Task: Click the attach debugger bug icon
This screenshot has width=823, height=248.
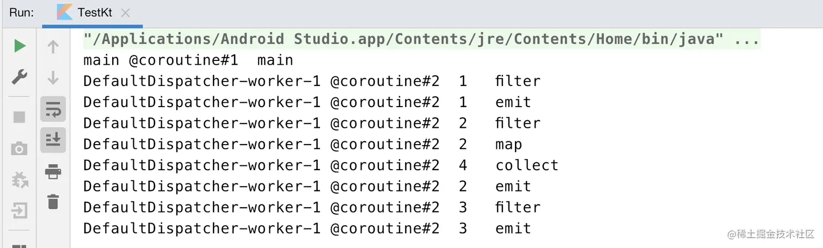Action: (20, 179)
